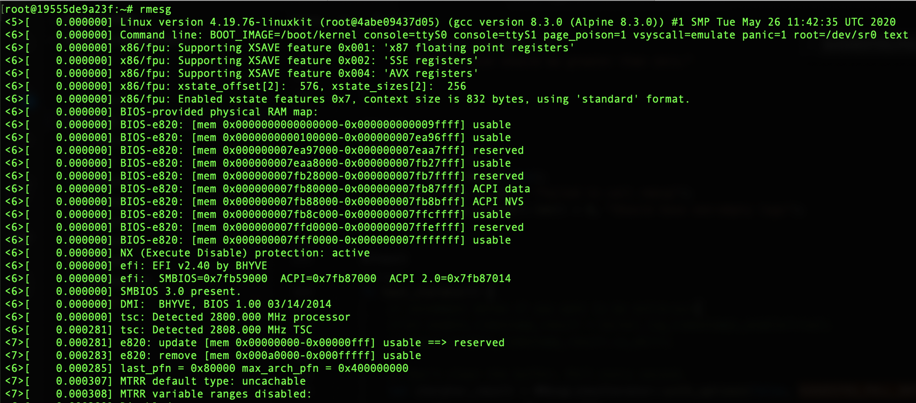916x403 pixels.
Task: Click the ACPI NVS memory label
Action: (x=498, y=201)
